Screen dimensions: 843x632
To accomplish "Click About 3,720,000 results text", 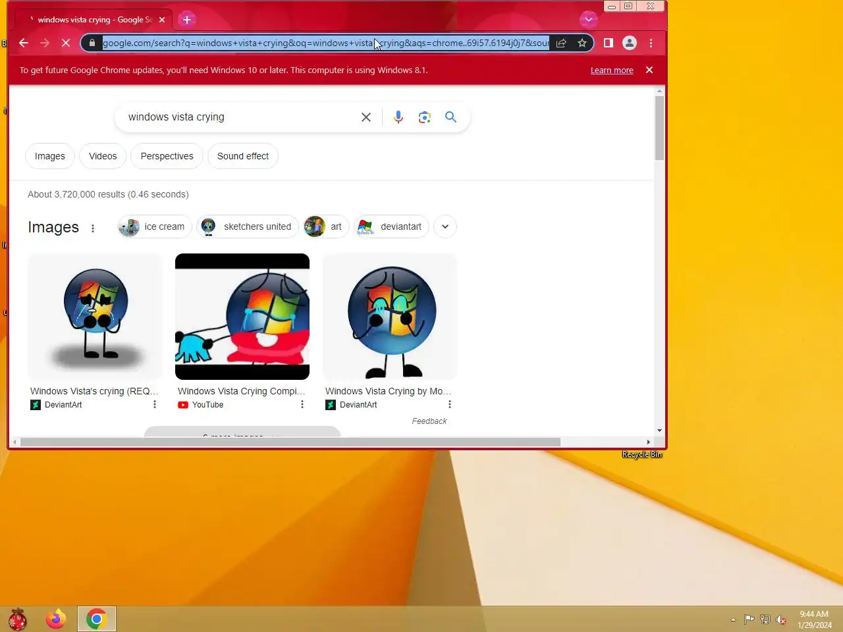I will (108, 194).
